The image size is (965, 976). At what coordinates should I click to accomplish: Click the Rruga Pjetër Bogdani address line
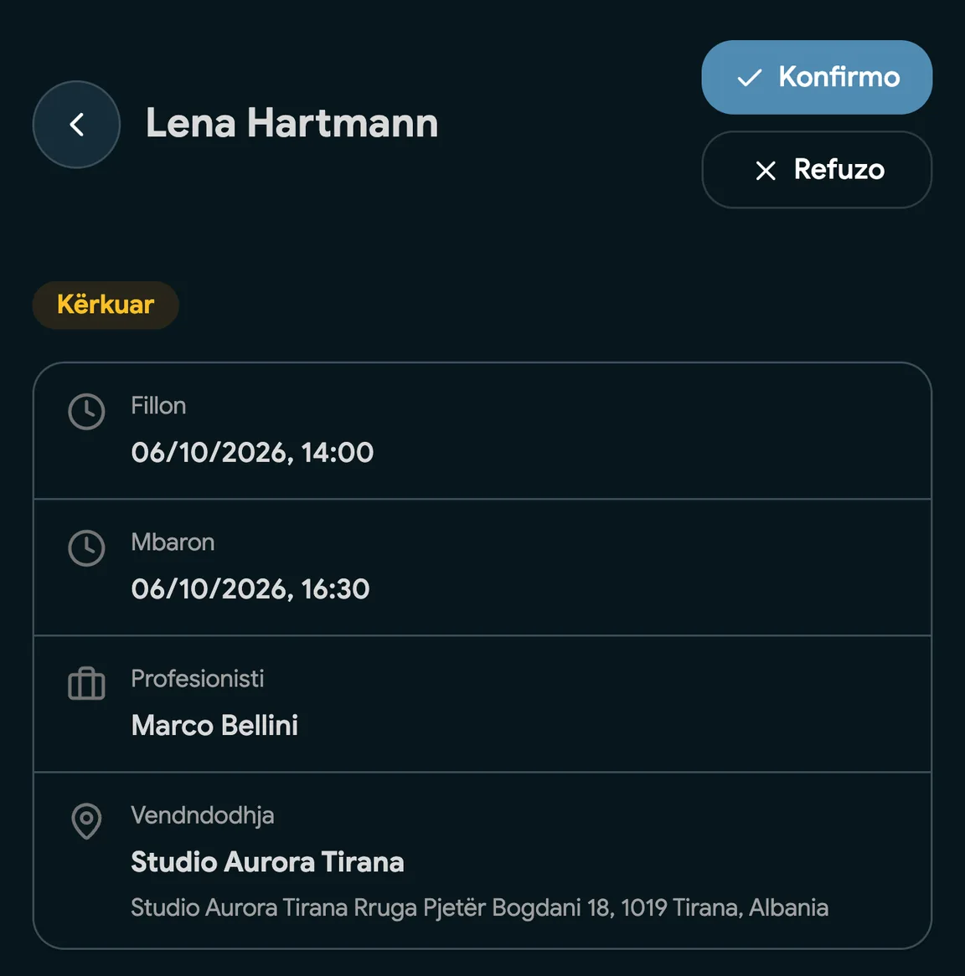(x=480, y=907)
